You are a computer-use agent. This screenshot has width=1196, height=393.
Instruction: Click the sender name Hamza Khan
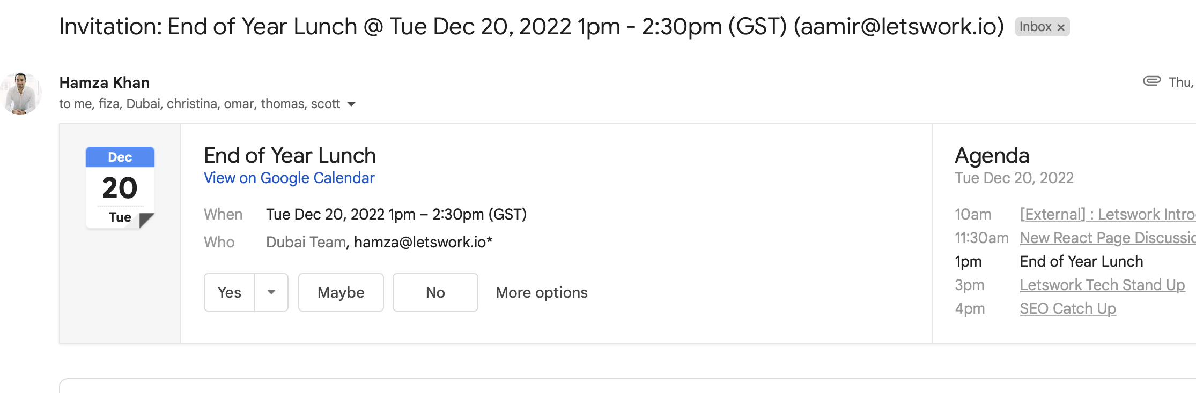105,82
